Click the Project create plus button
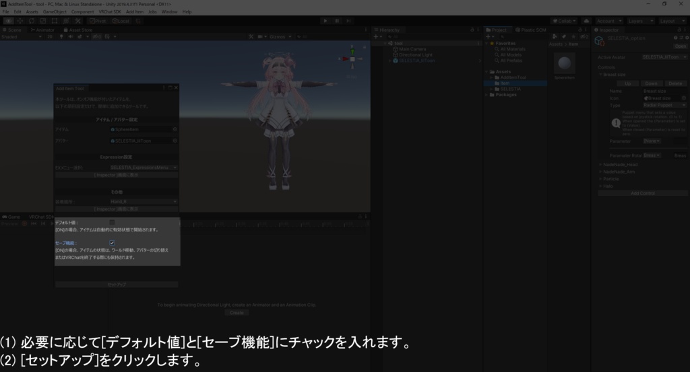The width and height of the screenshot is (690, 372). (x=489, y=37)
